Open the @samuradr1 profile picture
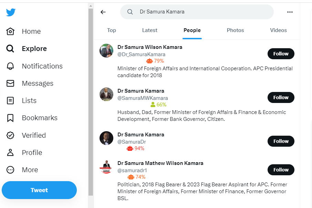312x208 pixels. 106,167
